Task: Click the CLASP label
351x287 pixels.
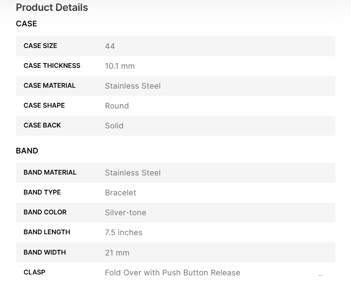Action: (34, 272)
